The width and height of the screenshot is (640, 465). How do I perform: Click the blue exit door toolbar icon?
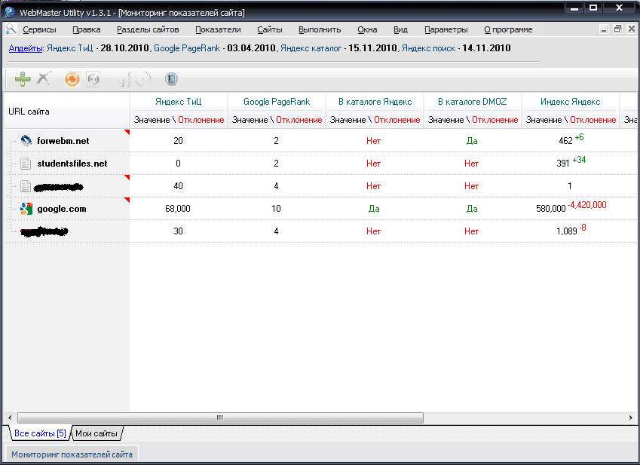point(171,79)
